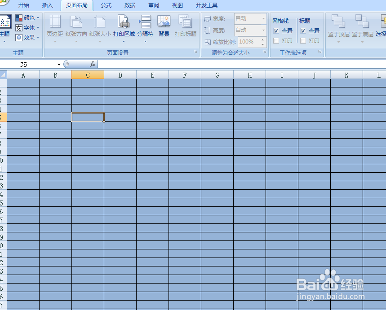Switch to the 开始 tab
The width and height of the screenshot is (386, 310).
[x=24, y=5]
